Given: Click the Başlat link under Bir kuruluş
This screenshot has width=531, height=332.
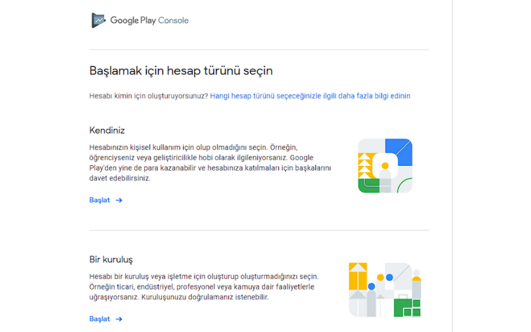Looking at the screenshot, I should [100, 319].
